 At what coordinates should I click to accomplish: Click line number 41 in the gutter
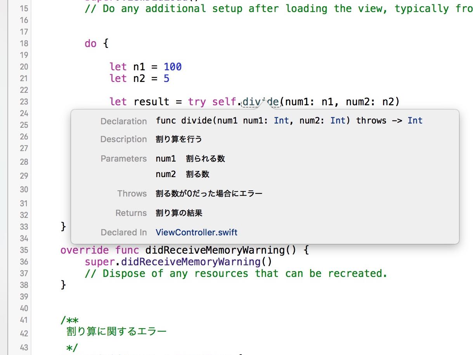click(24, 320)
